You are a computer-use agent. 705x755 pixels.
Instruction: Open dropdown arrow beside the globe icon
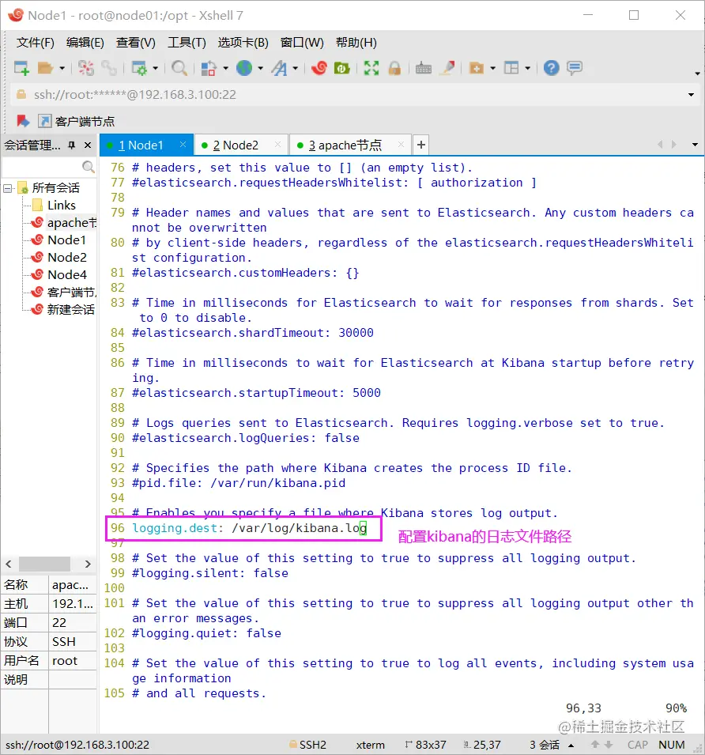click(259, 69)
